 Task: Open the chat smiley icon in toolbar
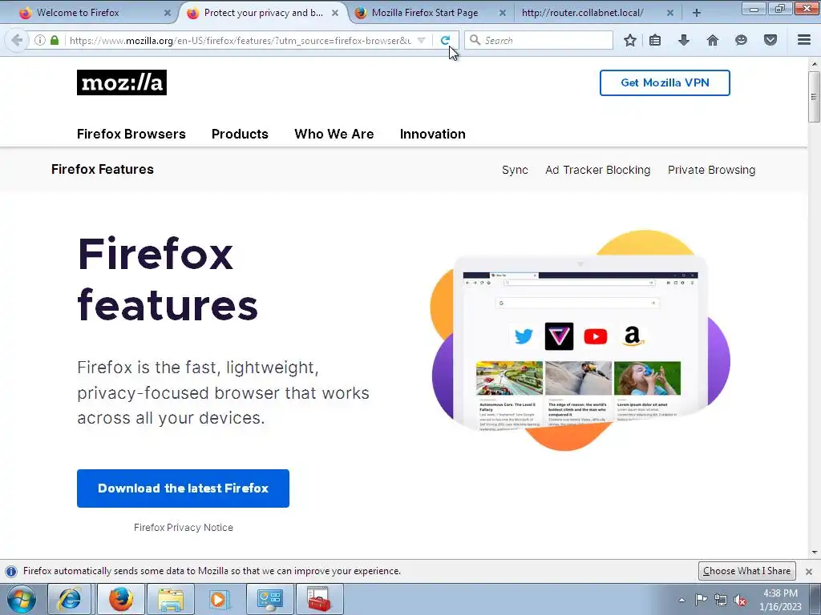click(x=741, y=40)
